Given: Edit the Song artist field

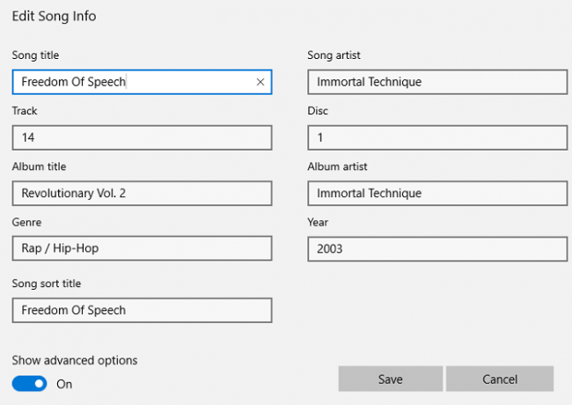Looking at the screenshot, I should (x=437, y=82).
